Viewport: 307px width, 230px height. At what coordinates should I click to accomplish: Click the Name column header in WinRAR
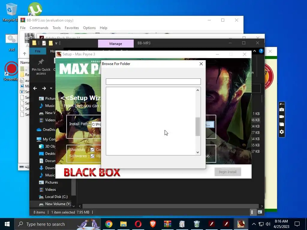pyautogui.click(x=25, y=63)
